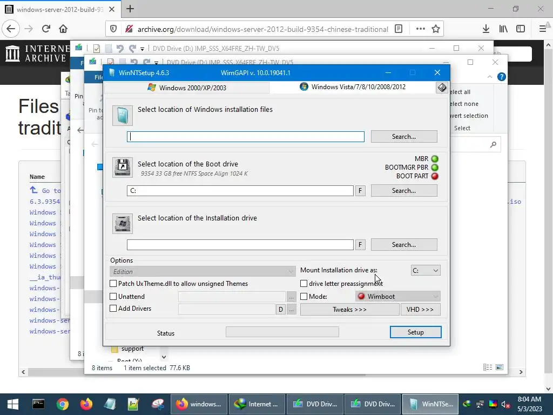Bookmark this page with star icon
The height and width of the screenshot is (415, 553).
point(436,29)
